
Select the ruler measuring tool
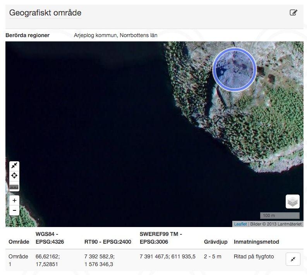[x=14, y=186]
